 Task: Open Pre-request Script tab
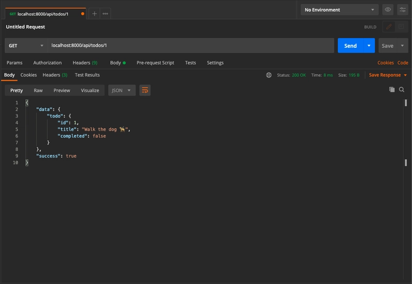(156, 63)
